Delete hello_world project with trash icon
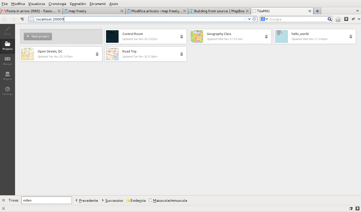This screenshot has width=361, height=212. (x=351, y=36)
